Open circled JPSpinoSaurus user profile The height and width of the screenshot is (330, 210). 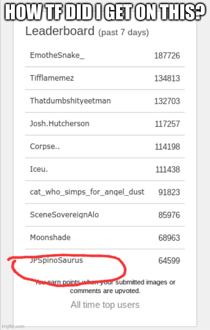click(56, 260)
